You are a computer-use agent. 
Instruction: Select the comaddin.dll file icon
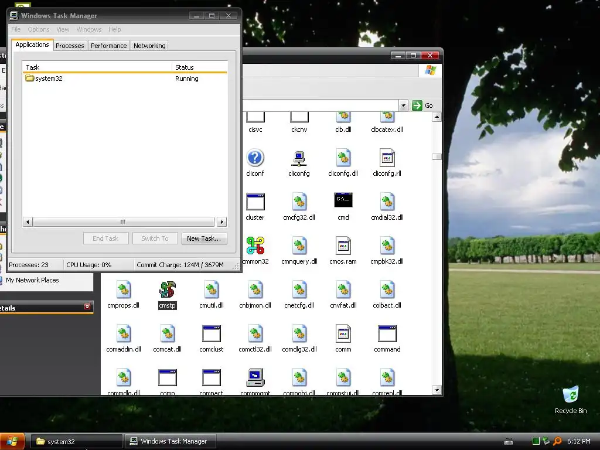[123, 333]
